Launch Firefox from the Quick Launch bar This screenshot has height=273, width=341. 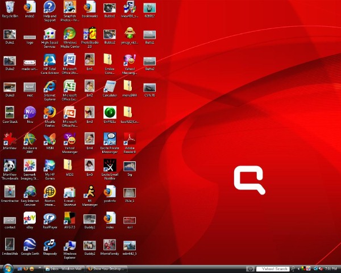click(26, 269)
